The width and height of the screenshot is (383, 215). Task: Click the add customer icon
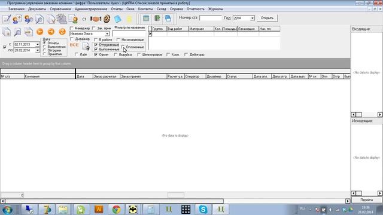click(17, 19)
